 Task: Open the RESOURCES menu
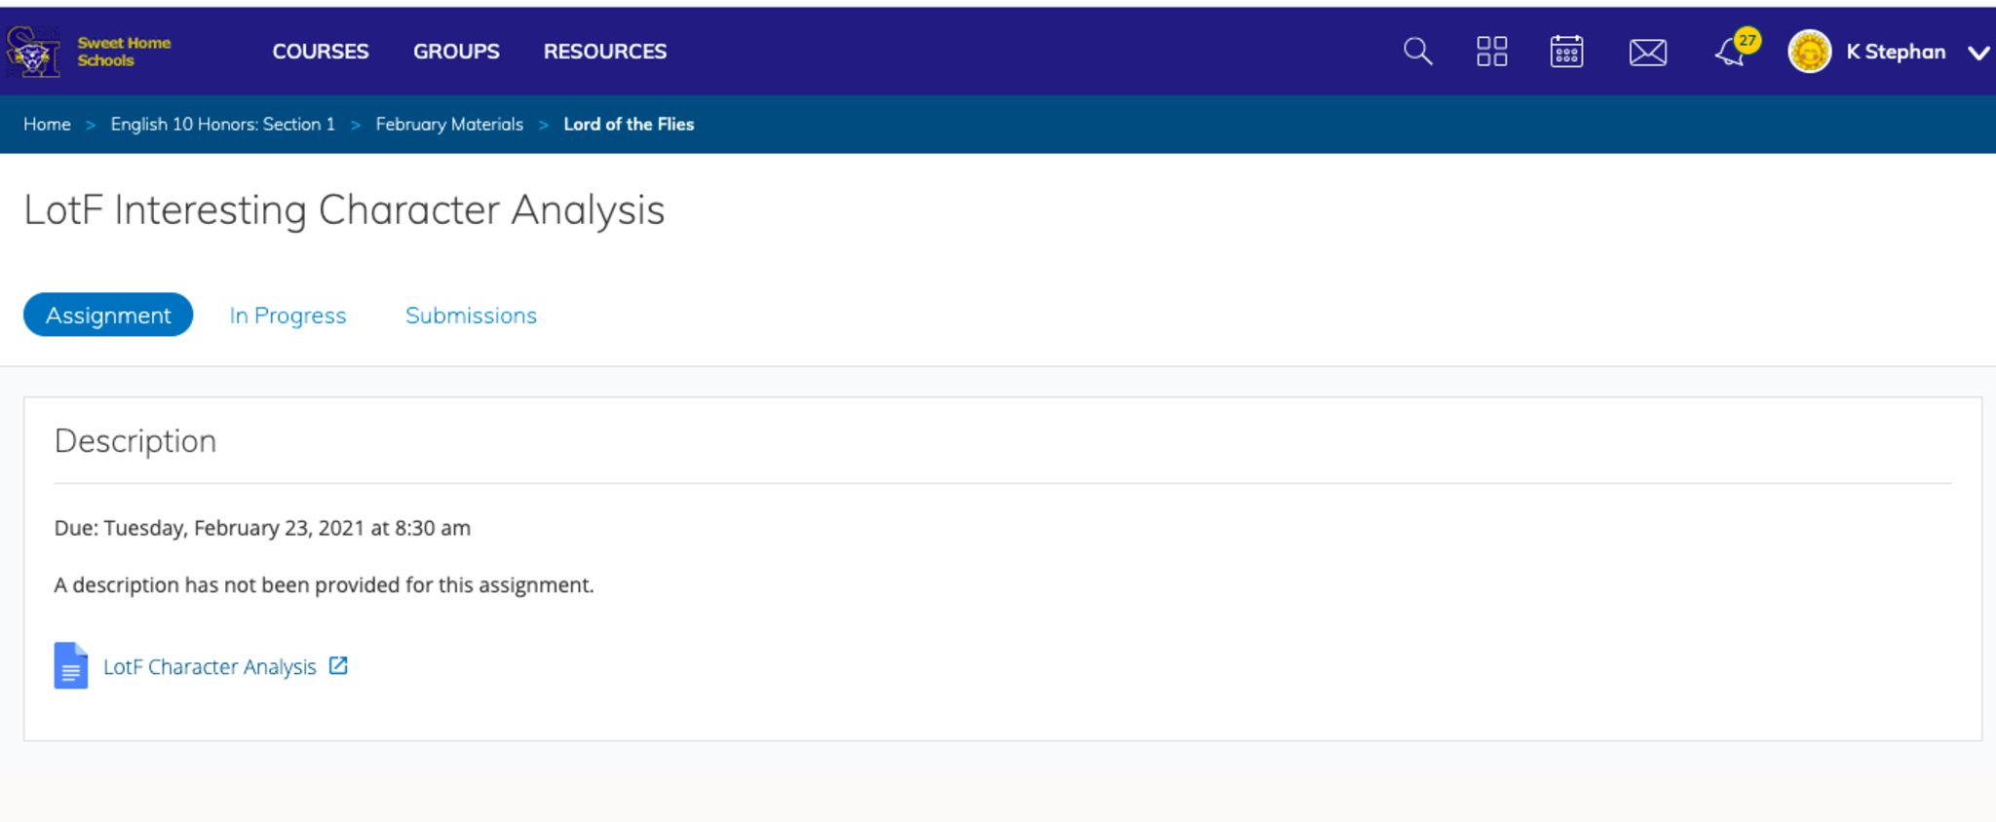point(604,52)
